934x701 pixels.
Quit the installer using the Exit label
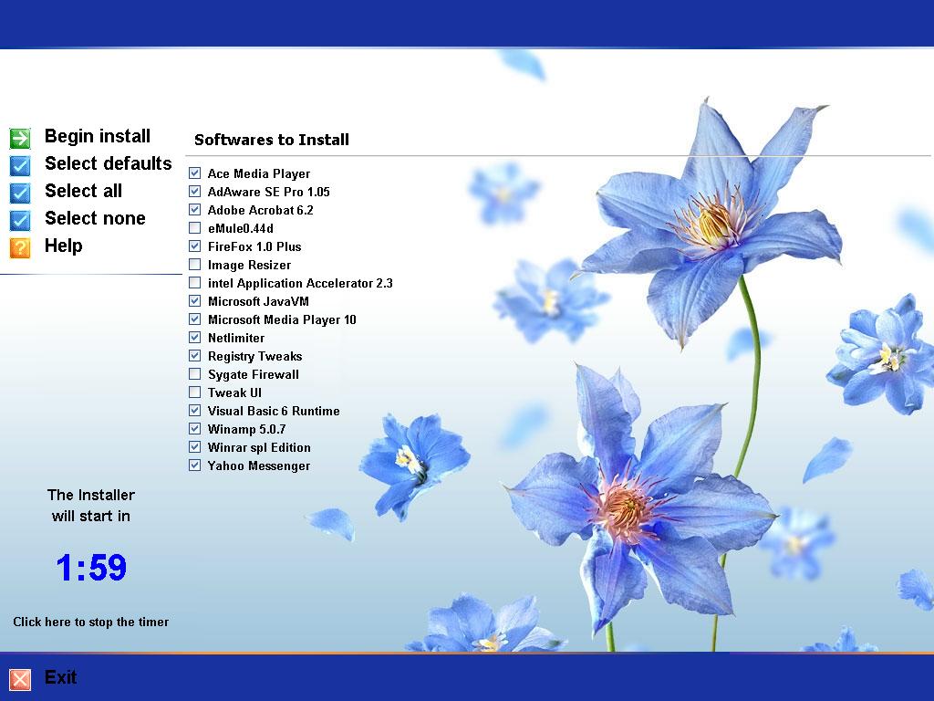coord(60,677)
